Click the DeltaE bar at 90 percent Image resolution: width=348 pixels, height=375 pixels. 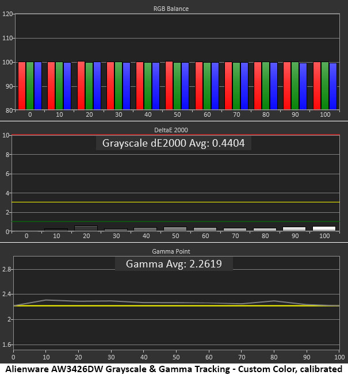[x=294, y=229]
